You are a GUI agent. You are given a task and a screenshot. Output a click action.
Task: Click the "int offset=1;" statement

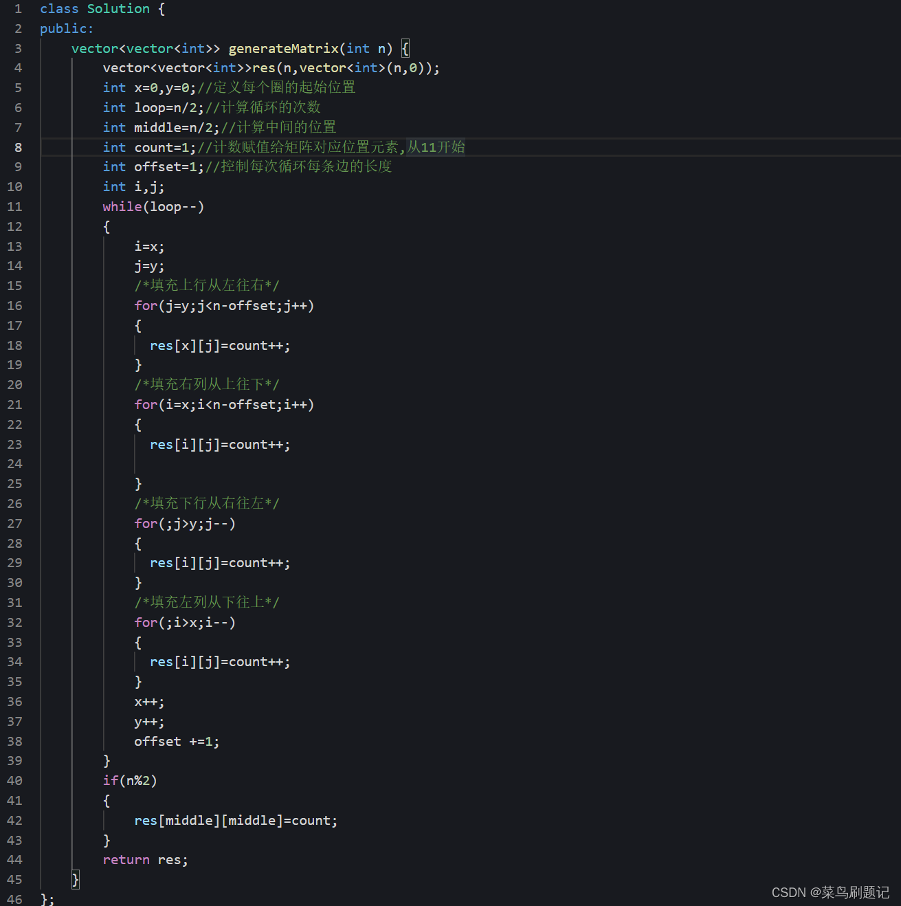[x=154, y=167]
